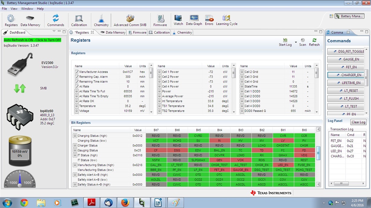The image size is (371, 208).
Task: Click the Scan icon
Action: click(303, 42)
